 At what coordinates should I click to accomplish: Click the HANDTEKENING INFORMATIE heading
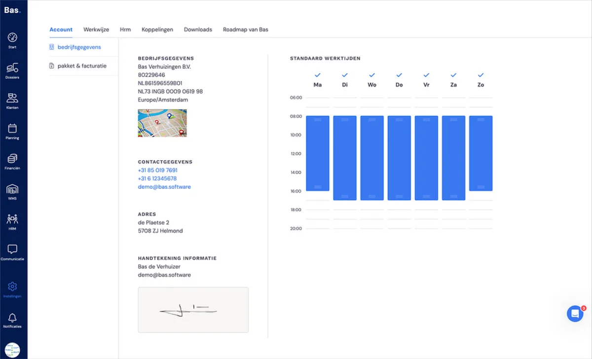(177, 258)
